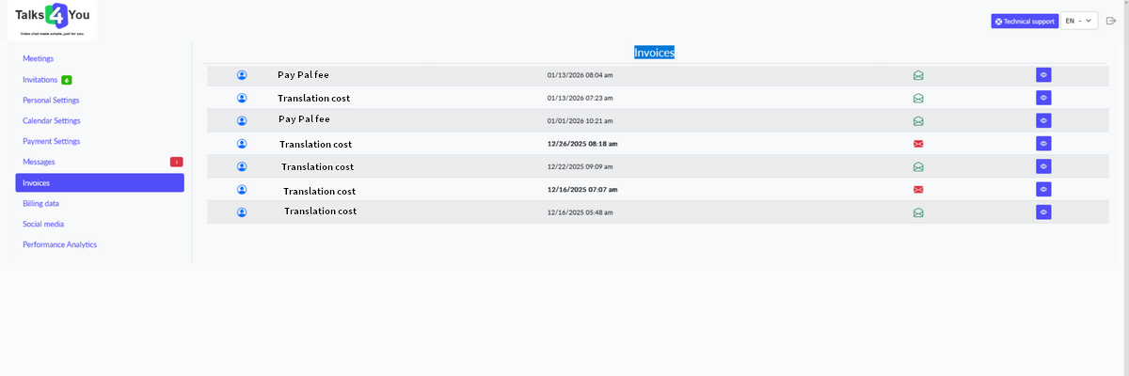The image size is (1129, 376).
Task: Click the bold date 12/26/2025 08:18 am
Action: (x=582, y=144)
